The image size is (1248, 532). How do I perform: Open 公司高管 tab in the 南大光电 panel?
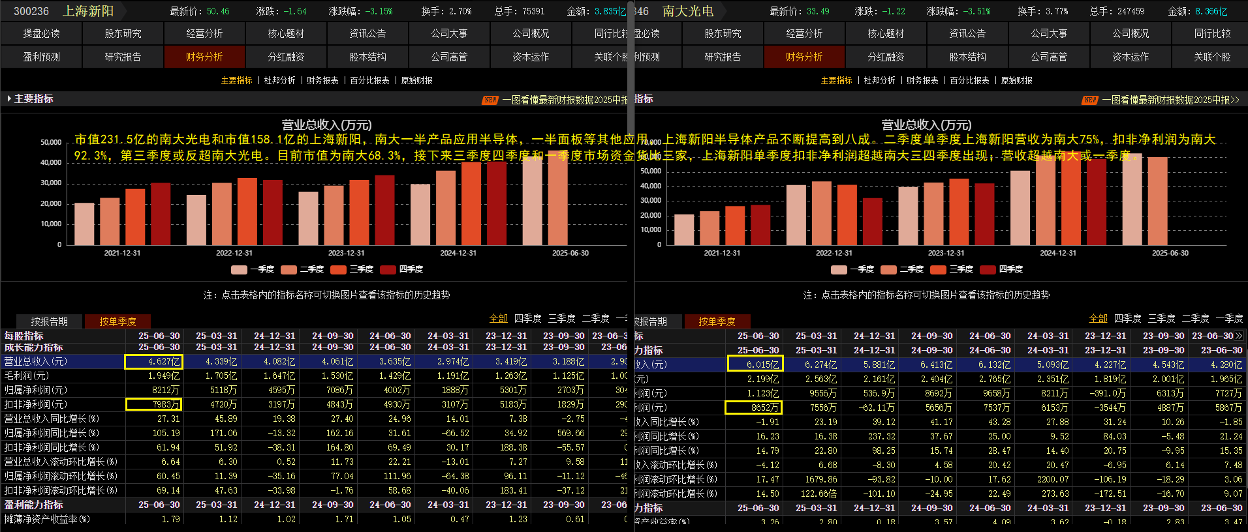click(1050, 57)
